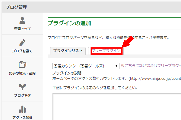Open the ブログネタ label in sidebar
The height and width of the screenshot is (120, 181).
coord(22,95)
